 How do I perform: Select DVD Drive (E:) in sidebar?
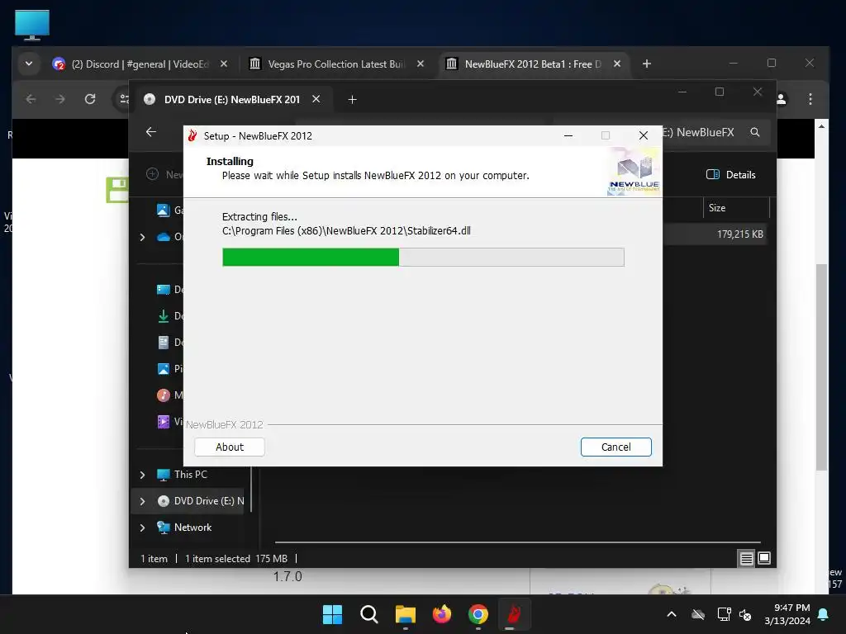[x=209, y=501]
